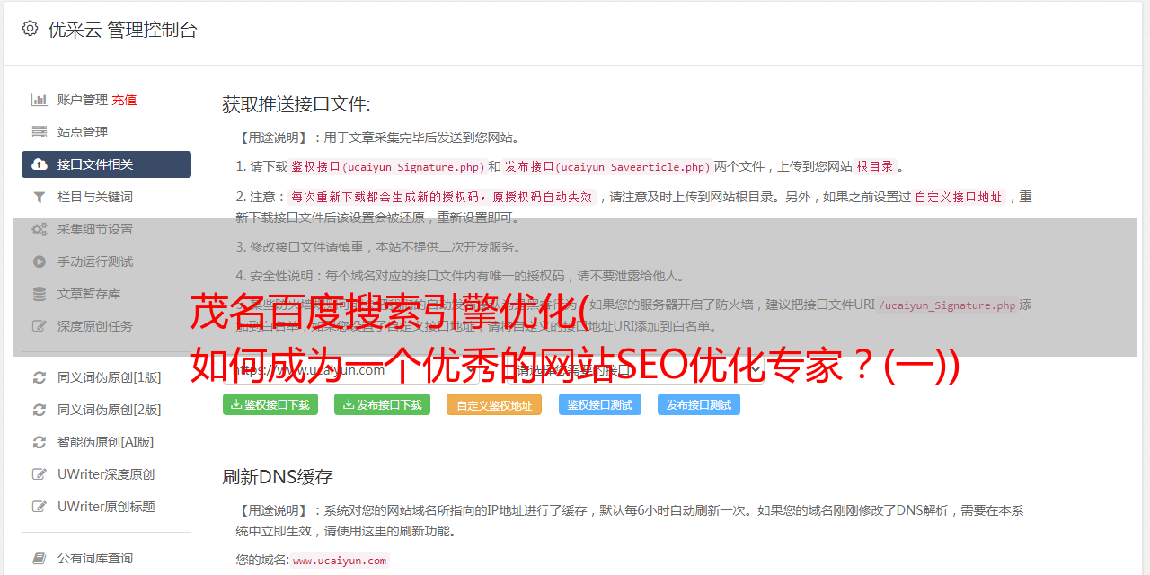Click the edit icon beside 深度原创任务
Viewport: 1150px width, 575px height.
click(40, 326)
